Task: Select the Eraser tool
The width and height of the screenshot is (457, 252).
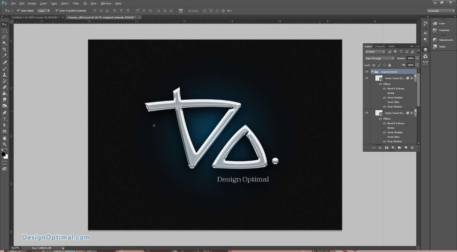Action: (x=4, y=87)
